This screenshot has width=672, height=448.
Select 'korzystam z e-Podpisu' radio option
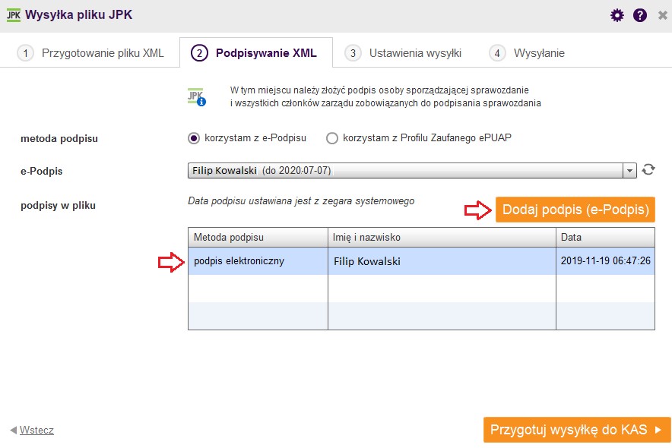tap(194, 138)
